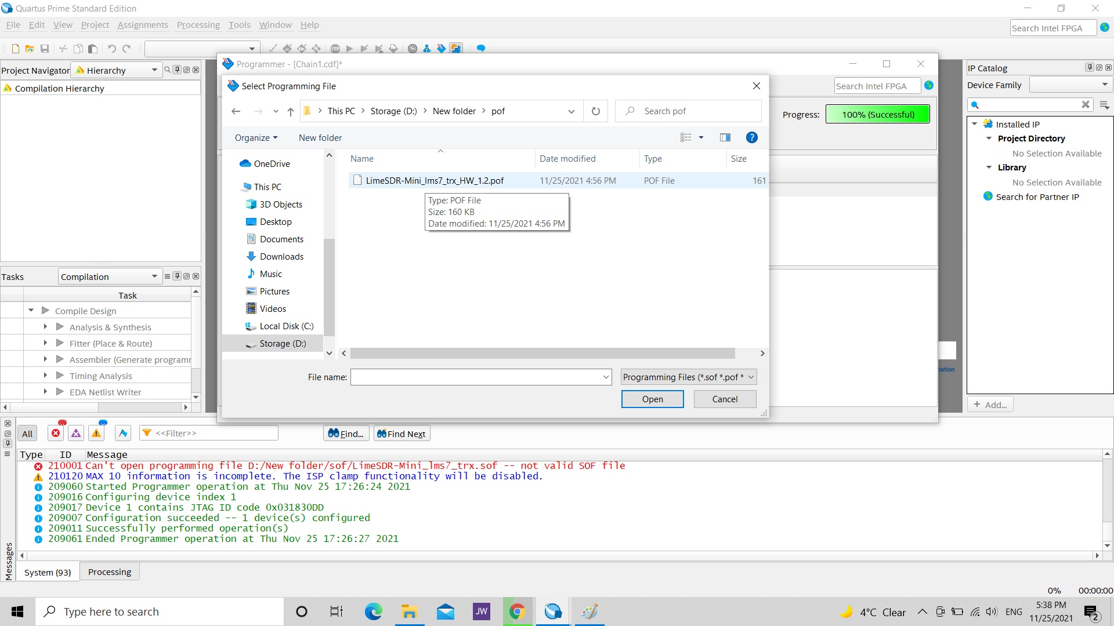The width and height of the screenshot is (1114, 626).
Task: Open the file type filter dropdown
Action: click(688, 377)
